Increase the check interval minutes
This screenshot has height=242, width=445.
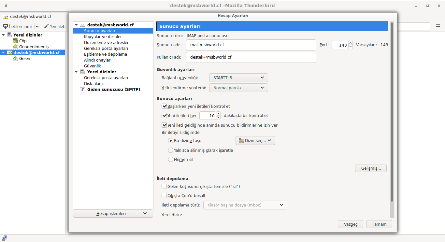pos(218,114)
